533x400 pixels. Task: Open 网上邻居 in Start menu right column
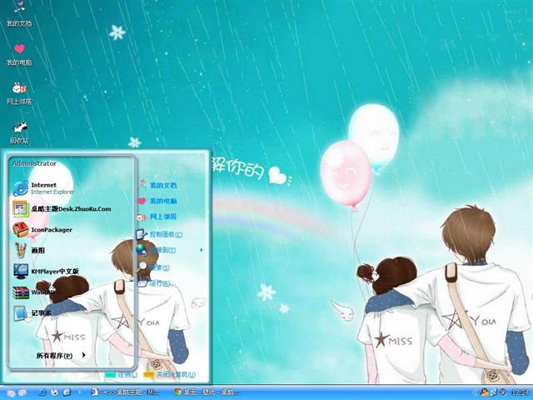[x=157, y=217]
